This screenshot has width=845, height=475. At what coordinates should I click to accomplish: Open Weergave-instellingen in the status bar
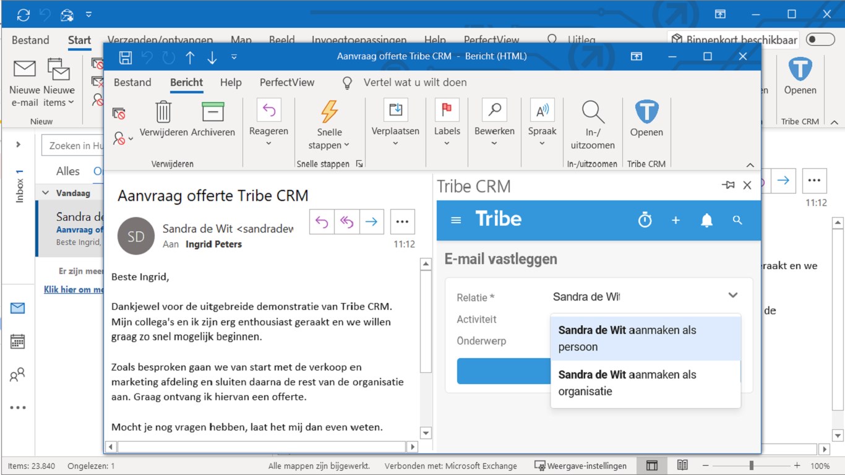click(580, 466)
